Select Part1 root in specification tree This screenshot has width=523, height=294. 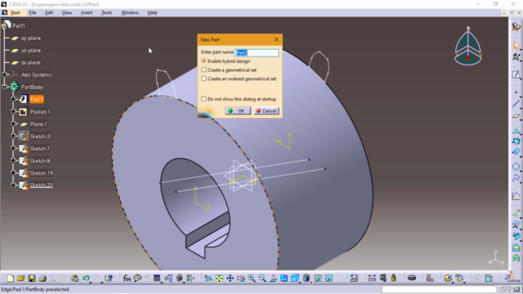pyautogui.click(x=19, y=25)
